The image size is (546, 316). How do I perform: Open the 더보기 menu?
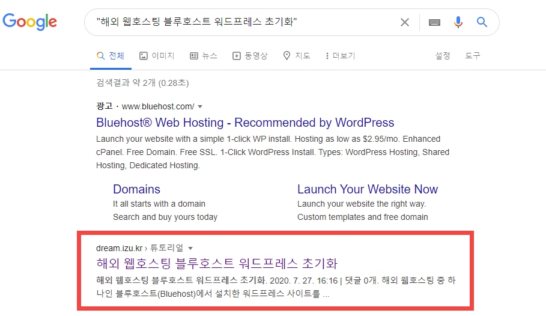340,56
